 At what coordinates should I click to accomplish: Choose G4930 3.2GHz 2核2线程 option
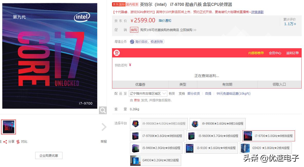click(x=155, y=160)
